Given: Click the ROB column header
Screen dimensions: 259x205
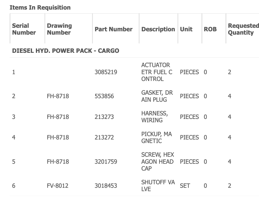Looking at the screenshot, I should 210,29.
